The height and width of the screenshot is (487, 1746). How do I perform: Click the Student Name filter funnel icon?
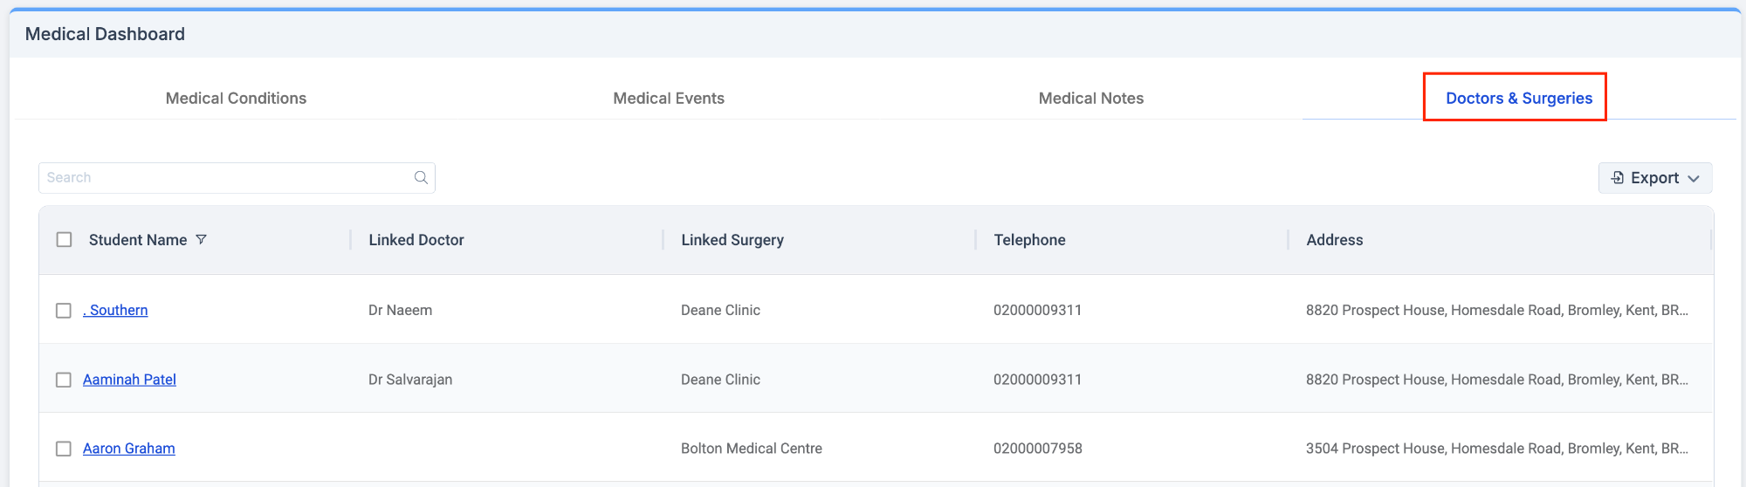point(201,239)
